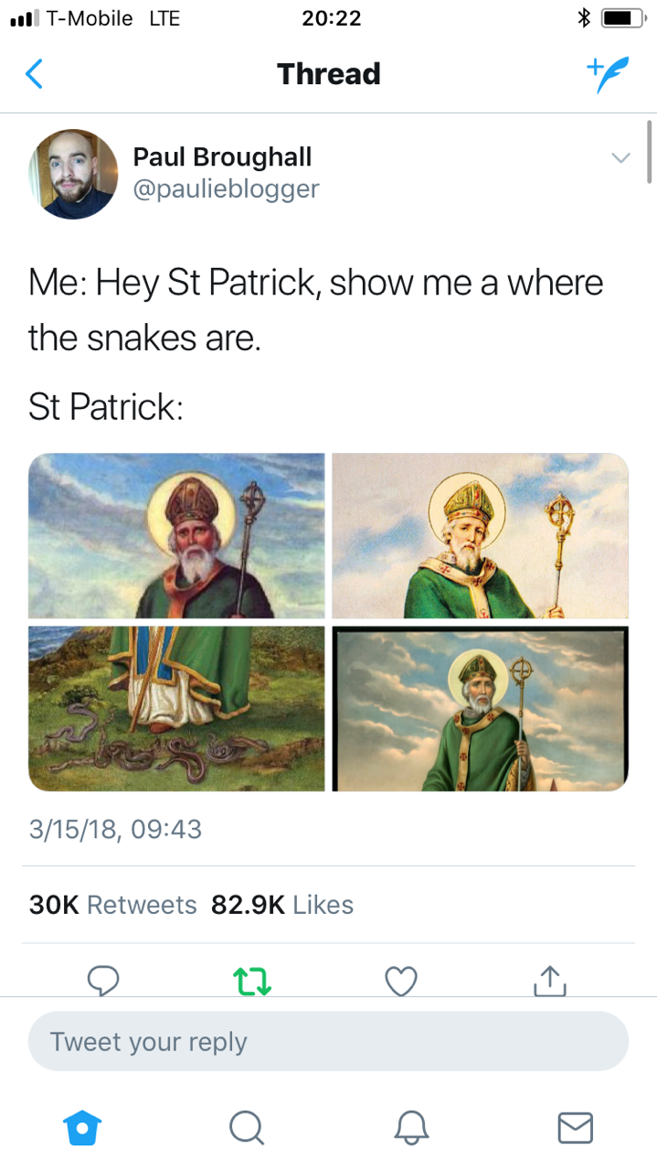Tap the reply speech bubble icon
The height and width of the screenshot is (1171, 657).
coord(103,982)
